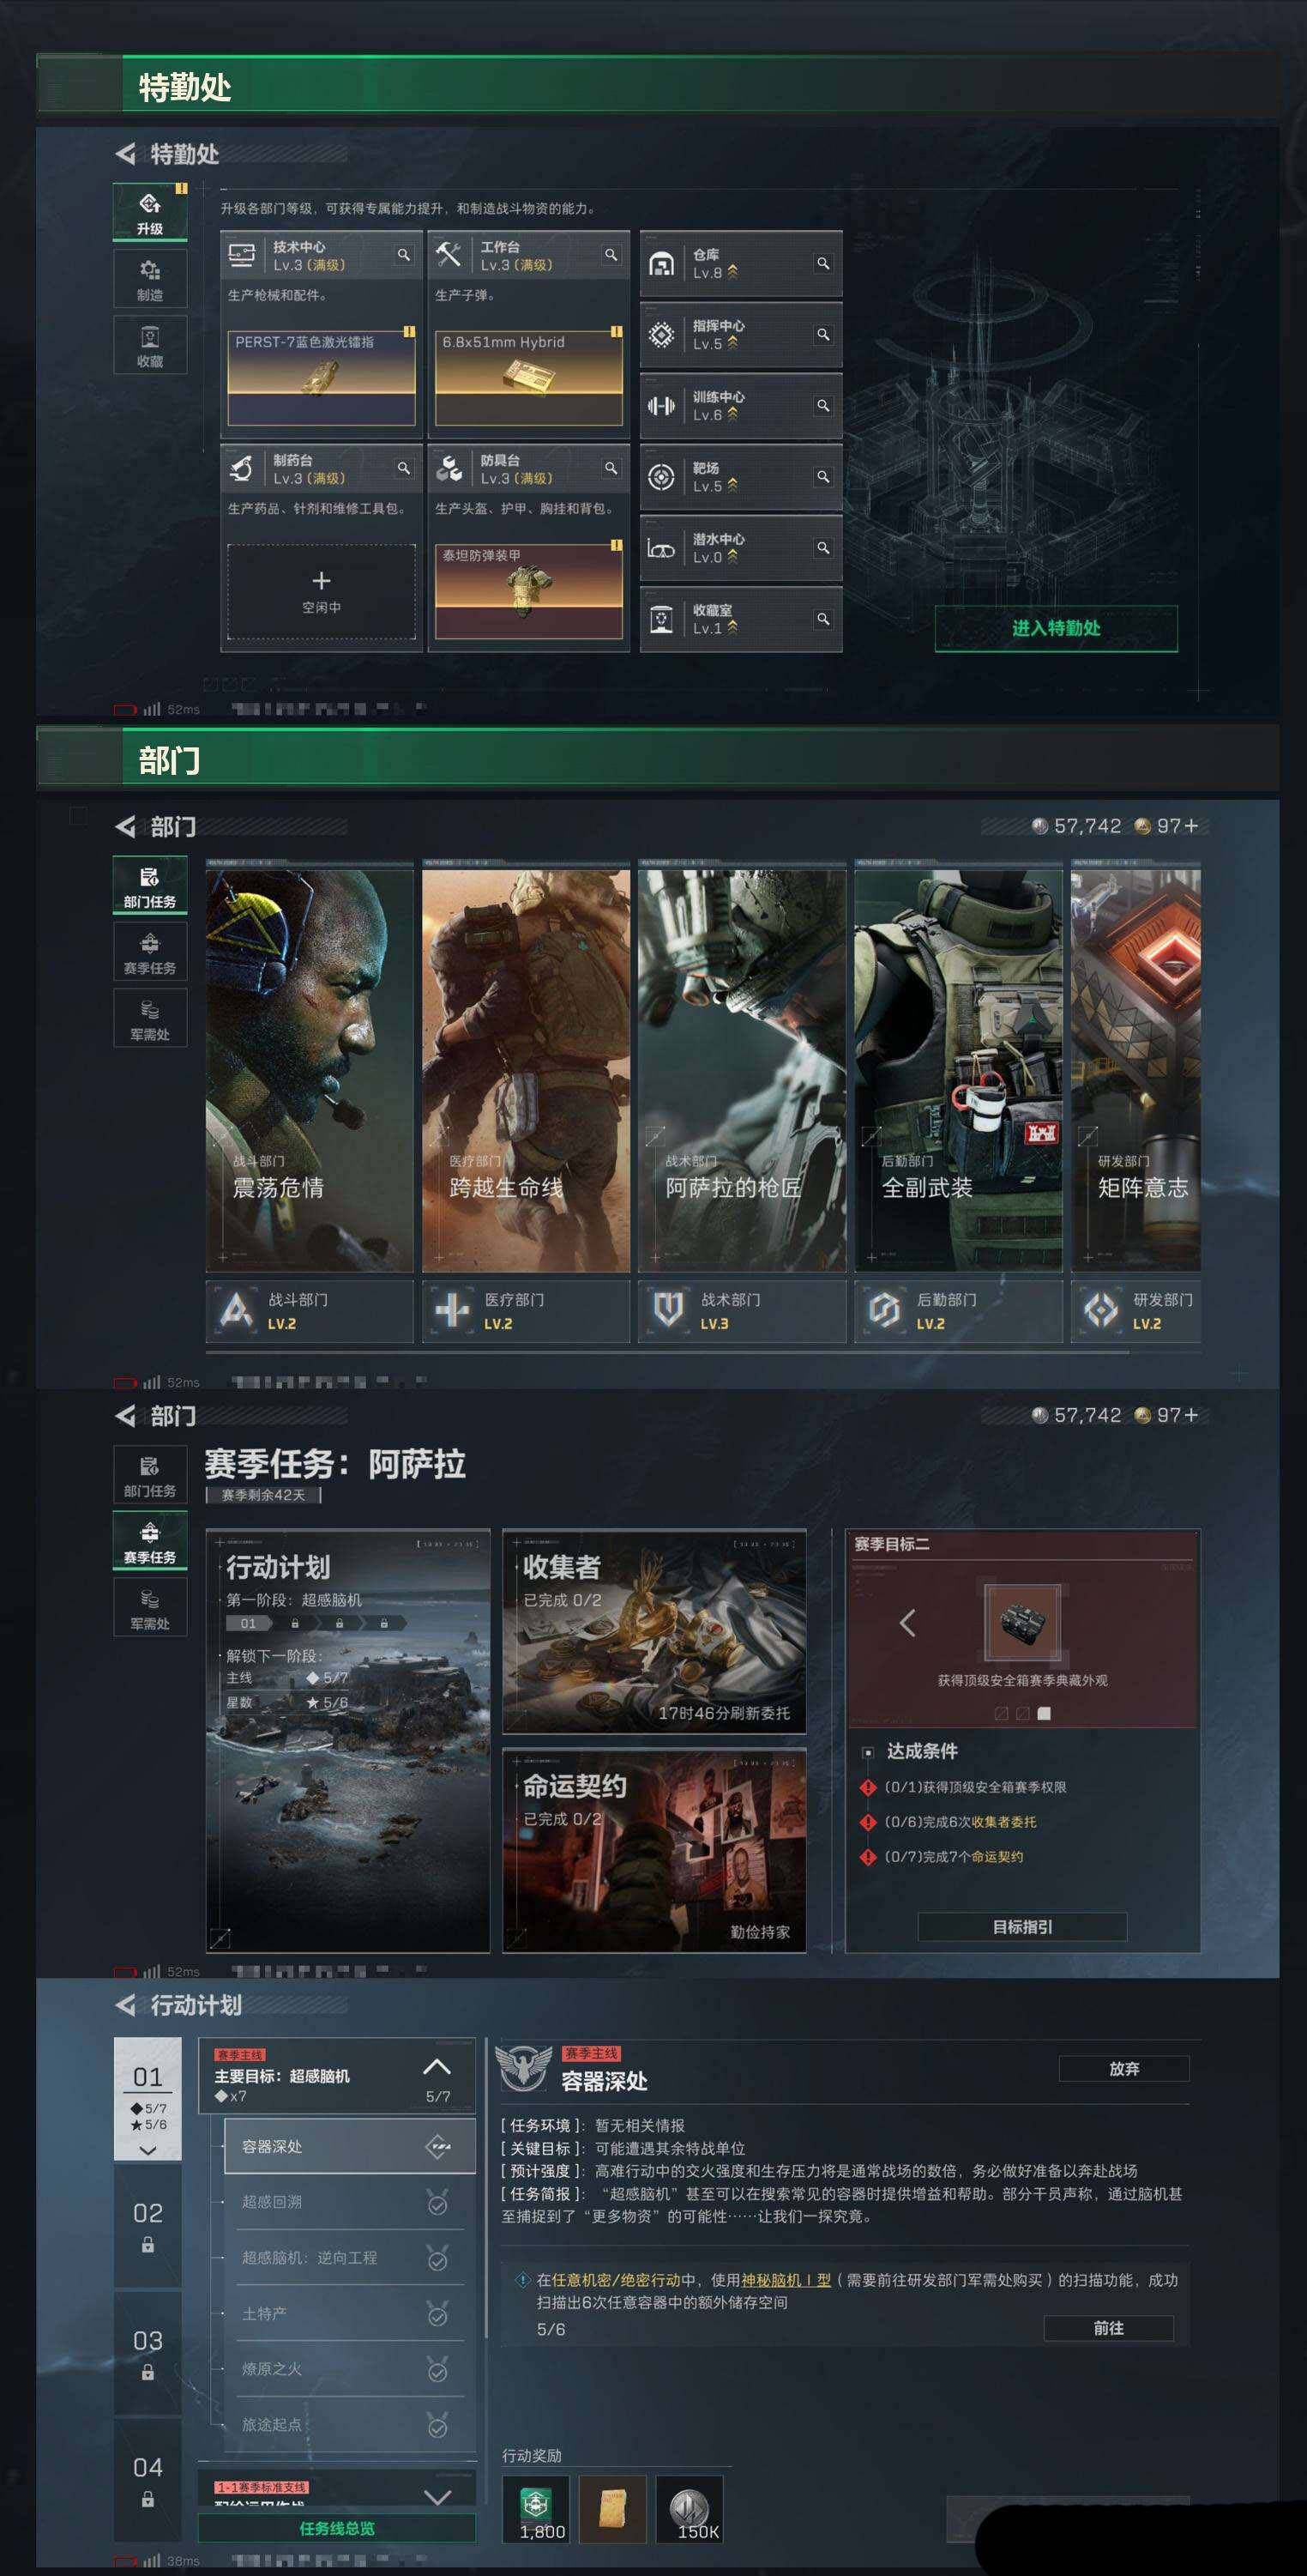
Task: Click the 任务线总览 button
Action: [337, 2529]
